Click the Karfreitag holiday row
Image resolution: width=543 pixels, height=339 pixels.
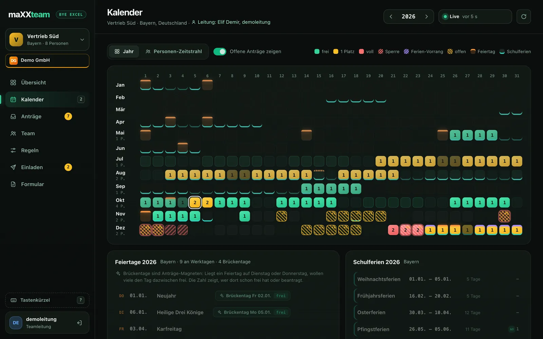click(223, 329)
